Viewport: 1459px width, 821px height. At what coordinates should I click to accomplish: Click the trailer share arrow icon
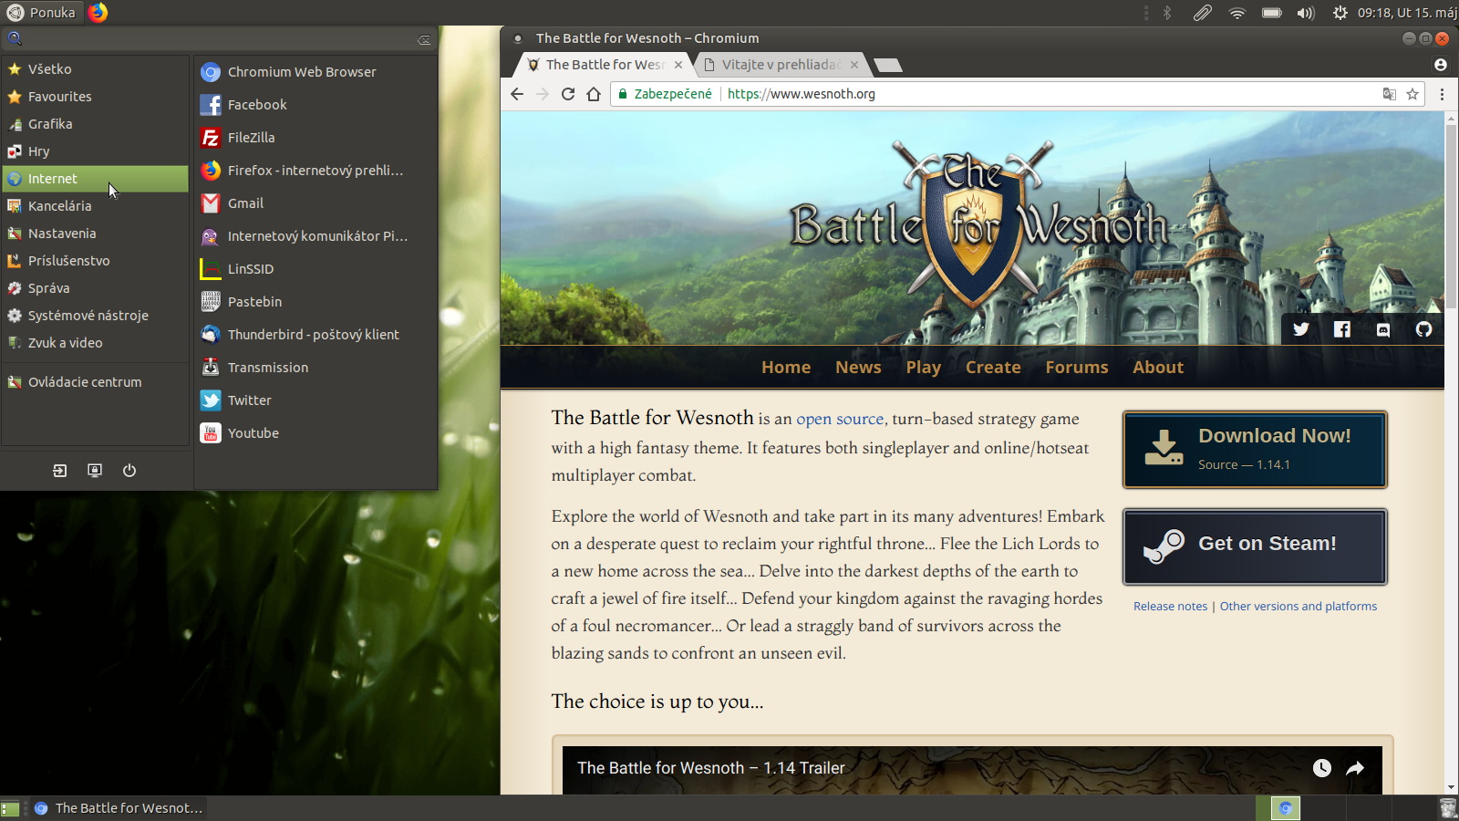point(1355,768)
